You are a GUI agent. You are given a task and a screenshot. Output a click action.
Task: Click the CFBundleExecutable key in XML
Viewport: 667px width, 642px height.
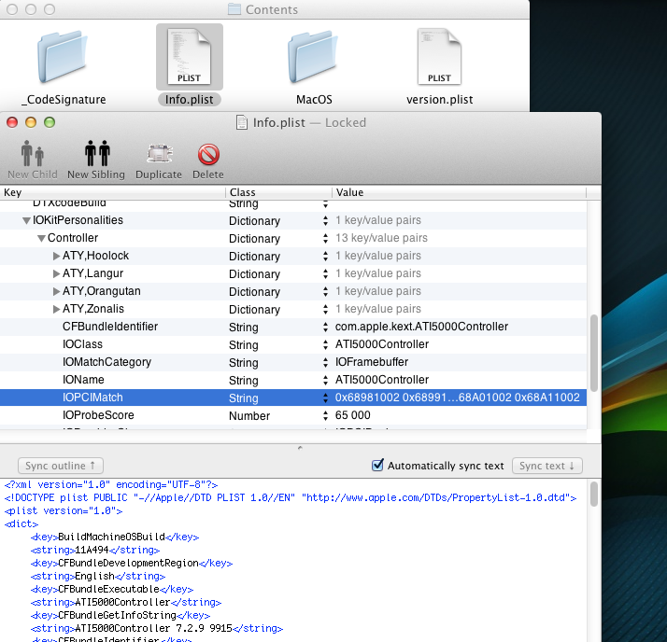pos(108,590)
